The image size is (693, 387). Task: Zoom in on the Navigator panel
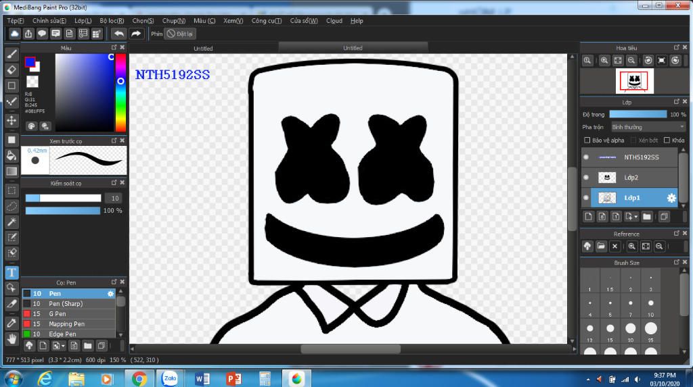click(604, 61)
